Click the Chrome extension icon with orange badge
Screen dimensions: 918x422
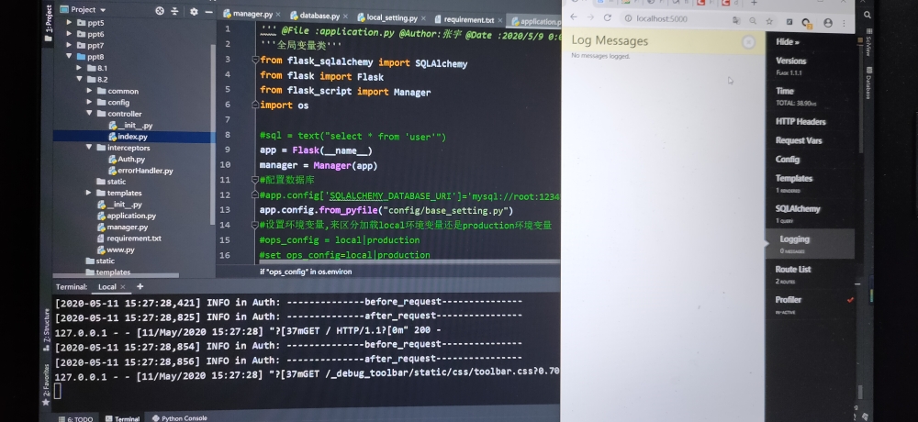807,23
